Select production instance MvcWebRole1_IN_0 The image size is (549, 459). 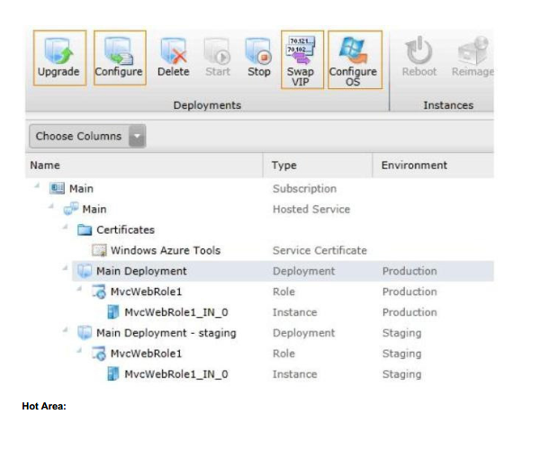(x=176, y=312)
